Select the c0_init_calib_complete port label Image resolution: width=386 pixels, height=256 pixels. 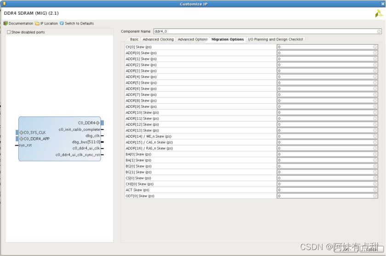point(79,129)
